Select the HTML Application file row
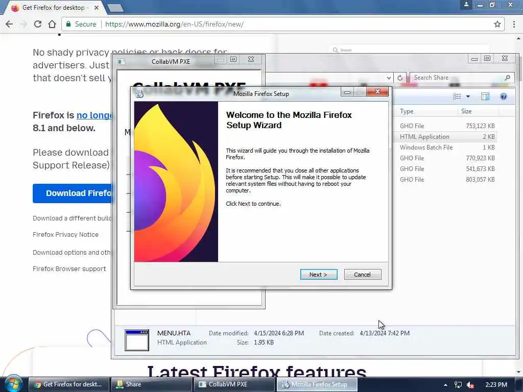 coord(447,137)
